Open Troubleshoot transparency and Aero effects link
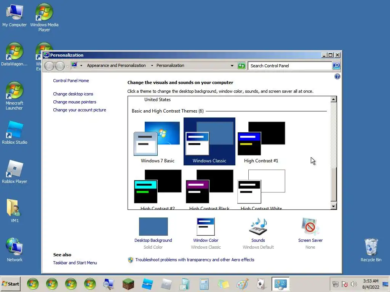The height and width of the screenshot is (292, 390). (x=195, y=260)
